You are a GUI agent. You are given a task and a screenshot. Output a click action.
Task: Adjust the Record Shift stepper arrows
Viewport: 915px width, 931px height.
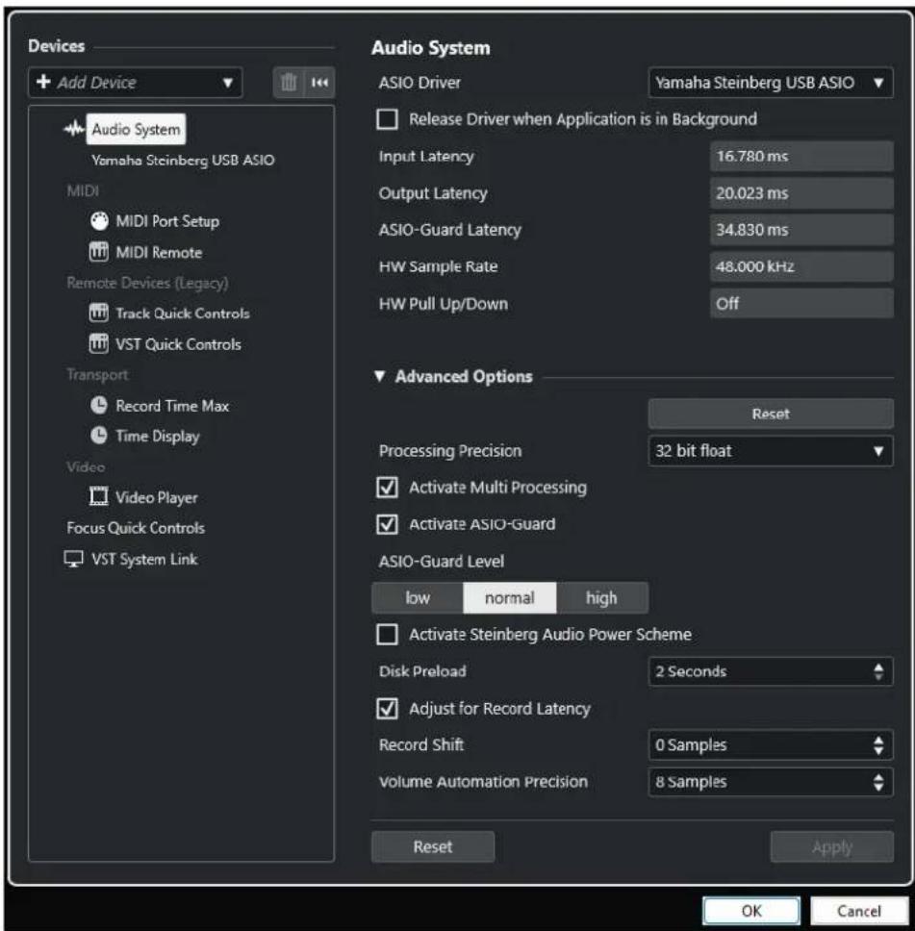tap(878, 745)
